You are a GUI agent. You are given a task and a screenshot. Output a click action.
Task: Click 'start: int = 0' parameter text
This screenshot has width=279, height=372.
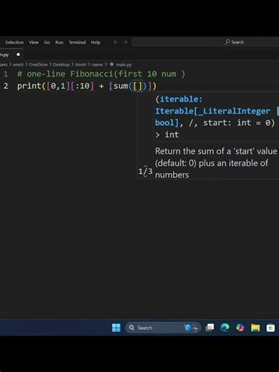(x=237, y=123)
